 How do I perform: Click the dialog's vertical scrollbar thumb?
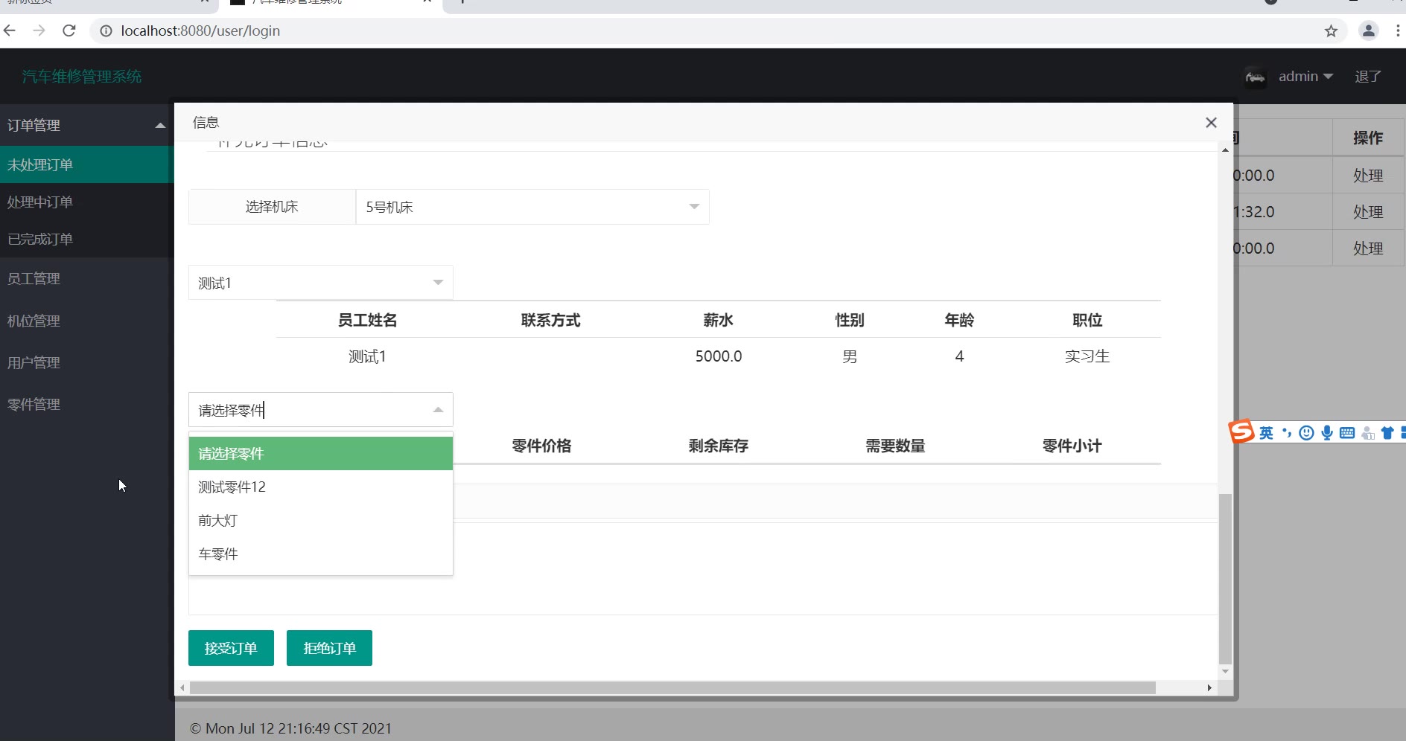[1225, 578]
